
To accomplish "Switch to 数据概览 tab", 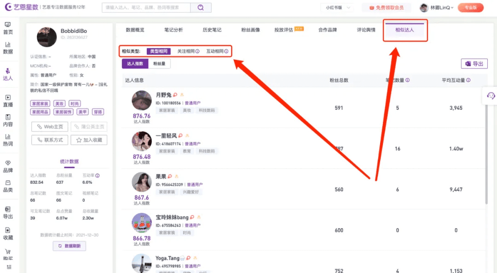I will coord(135,30).
